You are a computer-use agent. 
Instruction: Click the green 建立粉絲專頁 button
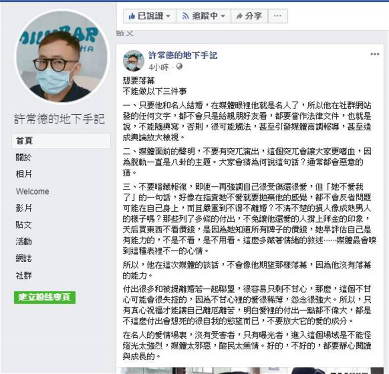coord(45,297)
